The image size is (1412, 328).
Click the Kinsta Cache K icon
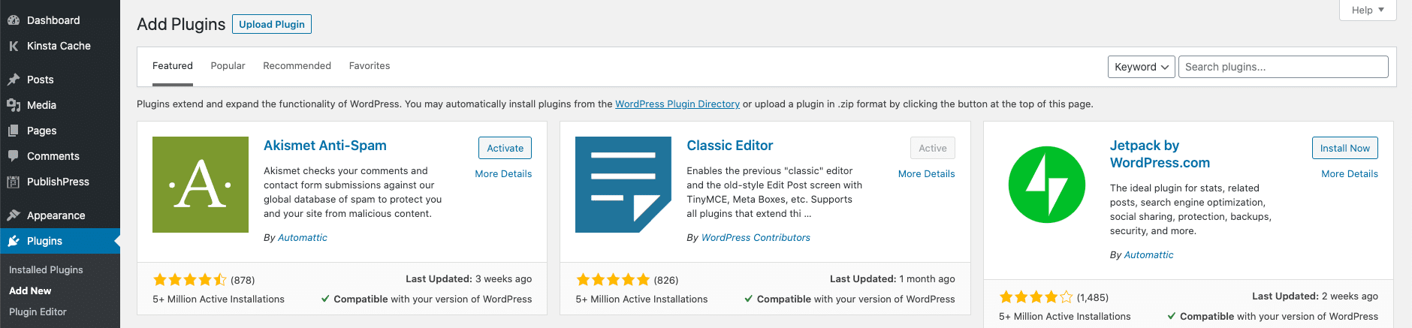click(x=14, y=46)
